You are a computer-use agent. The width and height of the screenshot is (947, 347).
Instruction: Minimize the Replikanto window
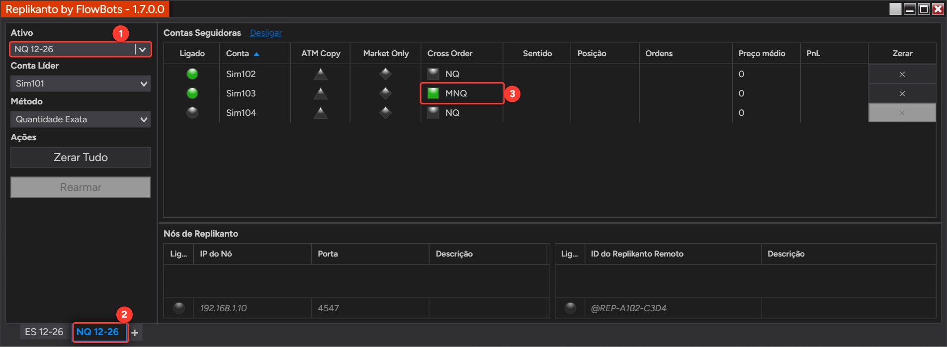910,9
